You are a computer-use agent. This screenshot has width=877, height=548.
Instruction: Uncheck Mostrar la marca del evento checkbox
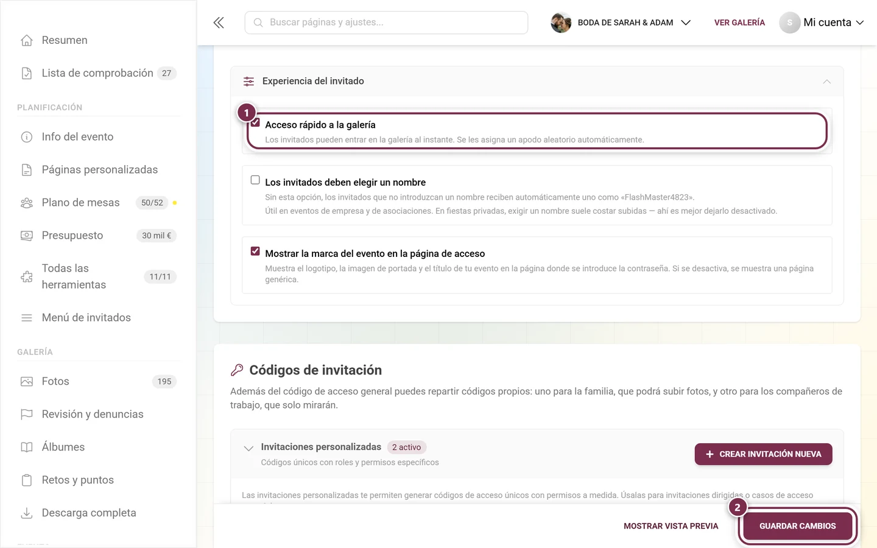(255, 251)
